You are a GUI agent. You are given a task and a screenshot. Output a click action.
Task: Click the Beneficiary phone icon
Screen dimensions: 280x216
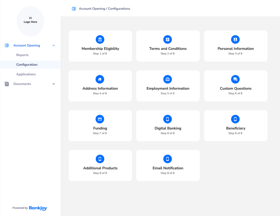[235, 119]
